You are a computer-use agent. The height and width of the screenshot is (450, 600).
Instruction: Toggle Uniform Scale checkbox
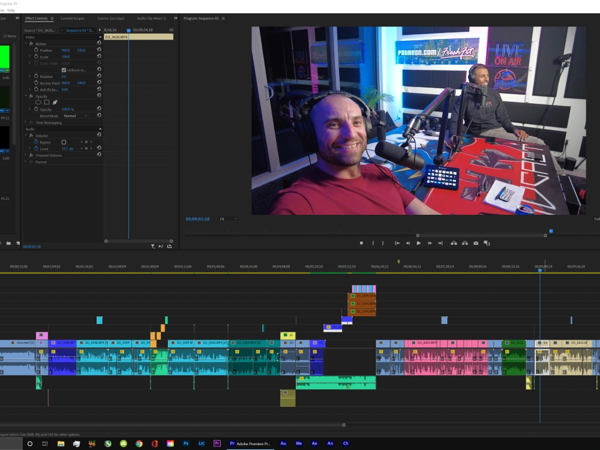[x=64, y=70]
